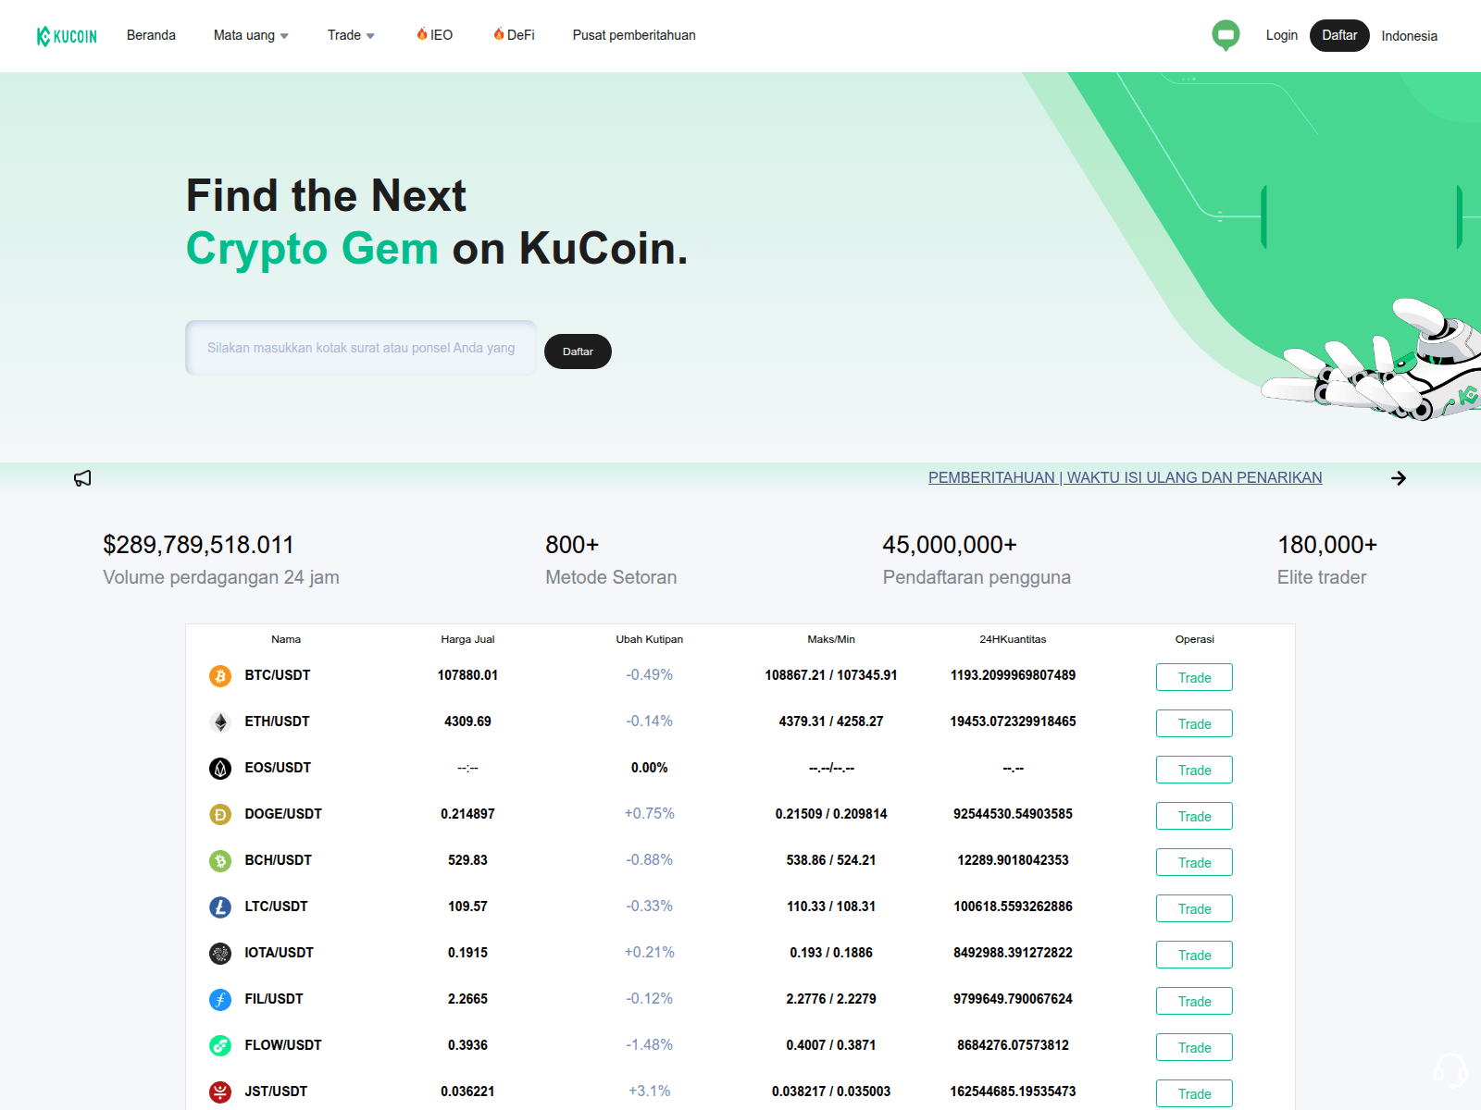Select the BTC/USDT pair name
Screen dimensions: 1481x1110
click(278, 675)
